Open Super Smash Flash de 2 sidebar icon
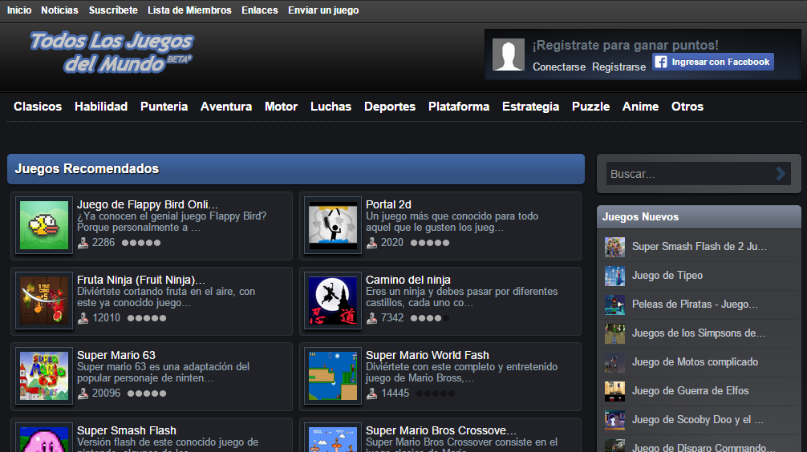Image resolution: width=807 pixels, height=452 pixels. (x=614, y=247)
